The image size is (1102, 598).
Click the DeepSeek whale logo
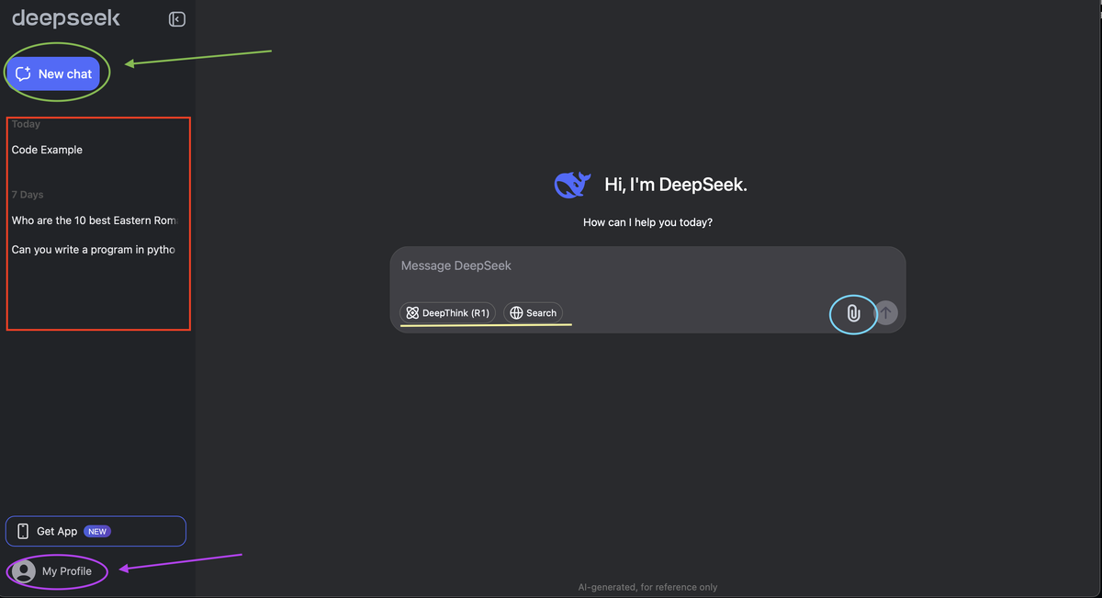tap(572, 185)
